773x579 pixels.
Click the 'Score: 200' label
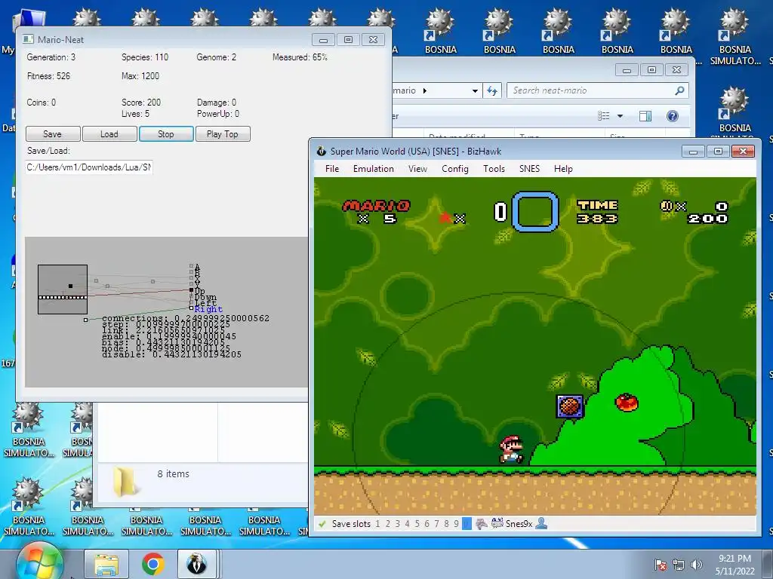(141, 103)
